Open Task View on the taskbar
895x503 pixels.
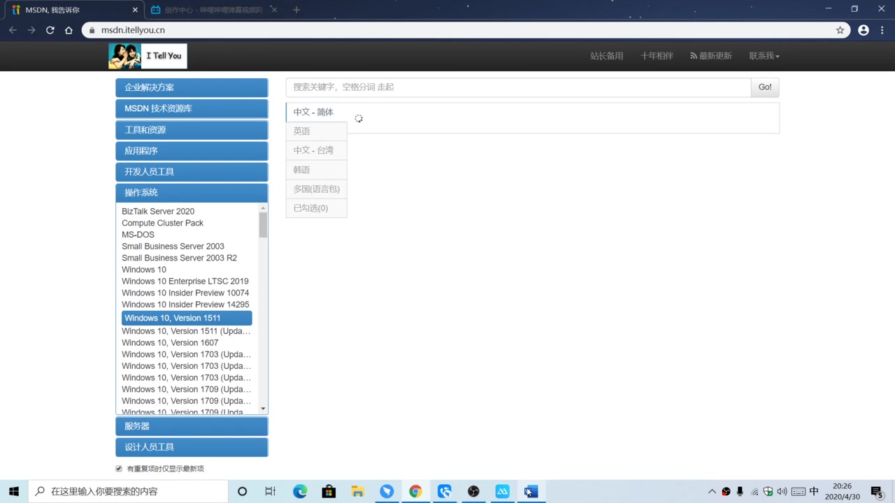click(x=271, y=491)
